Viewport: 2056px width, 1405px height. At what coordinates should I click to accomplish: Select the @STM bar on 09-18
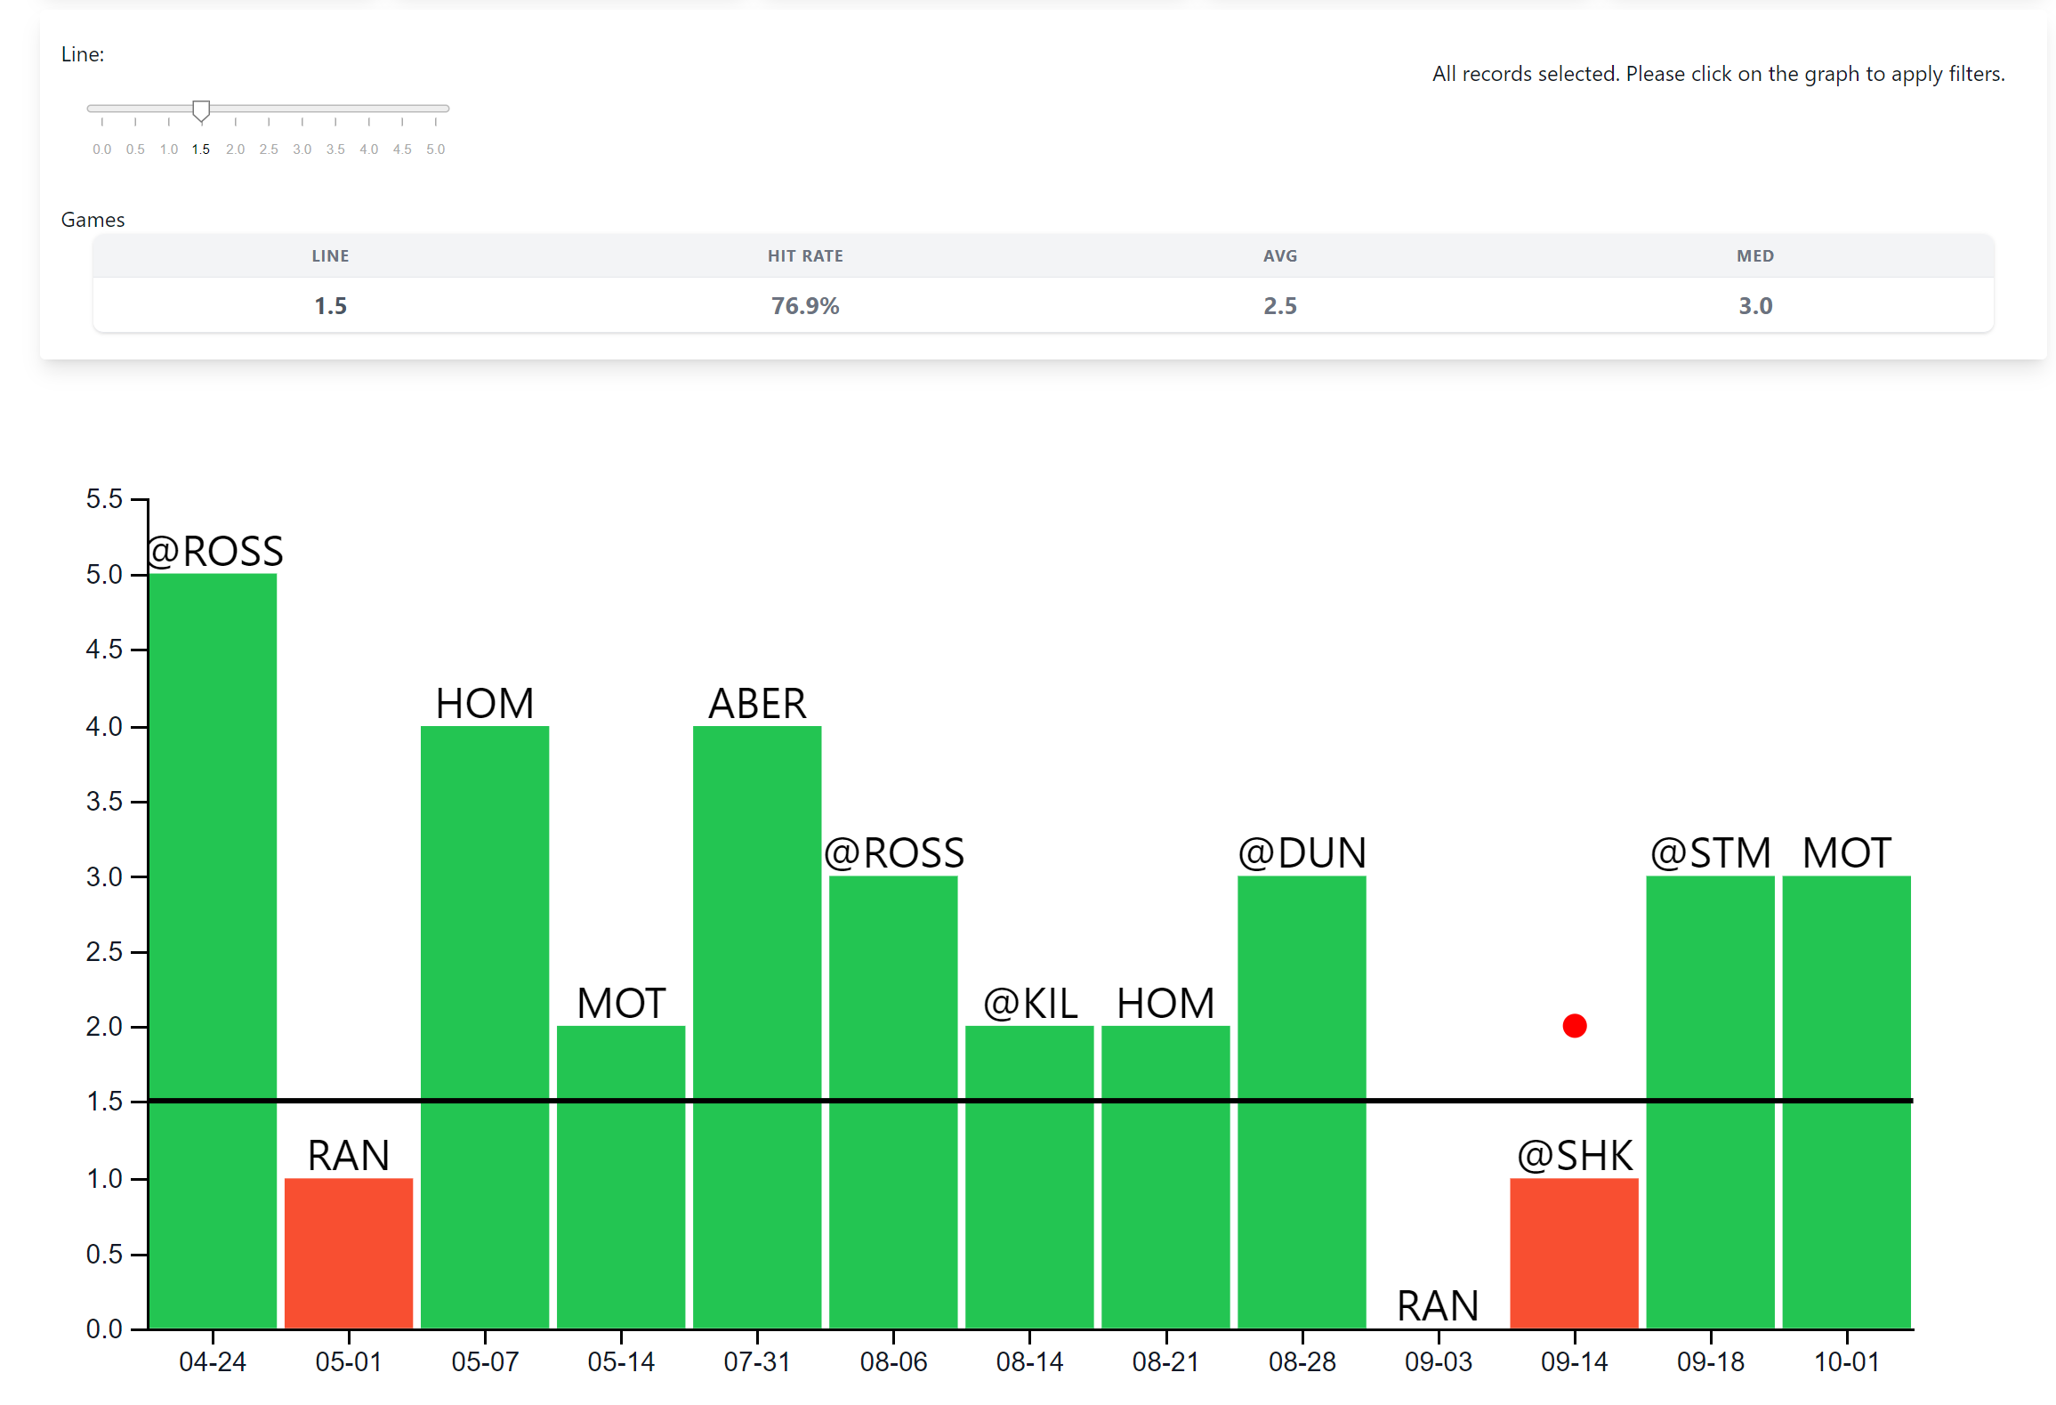[1710, 1102]
